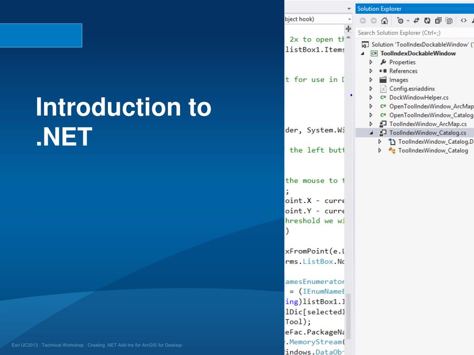Click the Back arrow in Solution Explorer toolbar
Screen dimensions: 474x355
point(363,20)
